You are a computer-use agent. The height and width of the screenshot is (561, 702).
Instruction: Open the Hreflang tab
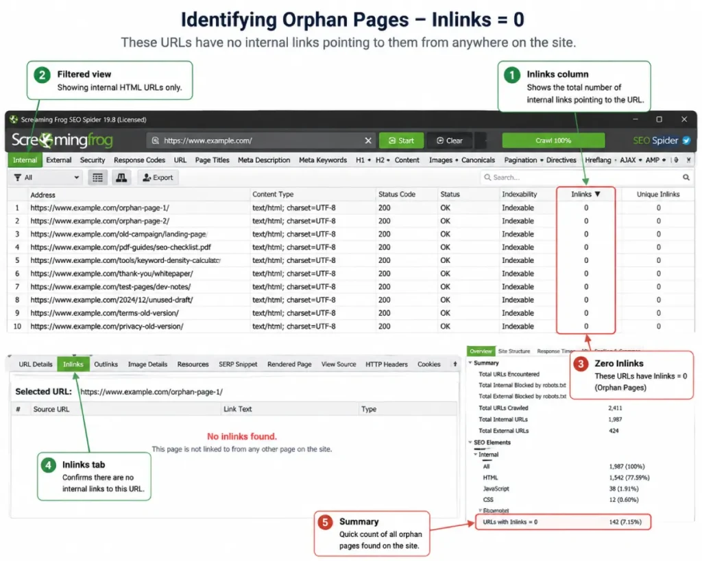point(598,160)
